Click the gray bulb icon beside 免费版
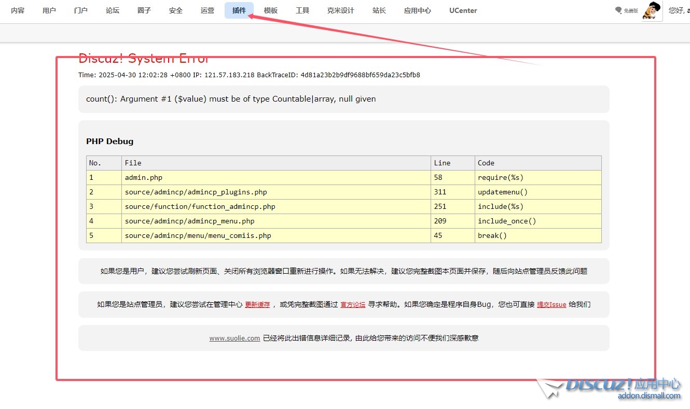Image resolution: width=690 pixels, height=409 pixels. coord(618,10)
